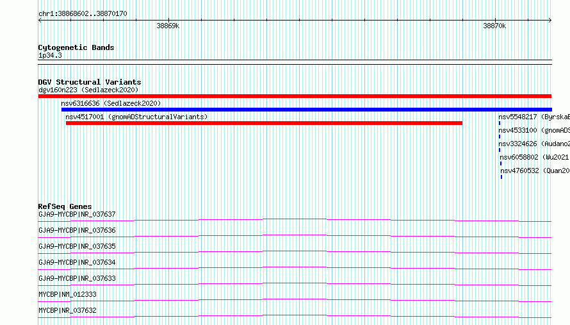Click GJA9-MYCBP|NR_037634 transcript label
Screen dimensions: 570x325
[77, 262]
